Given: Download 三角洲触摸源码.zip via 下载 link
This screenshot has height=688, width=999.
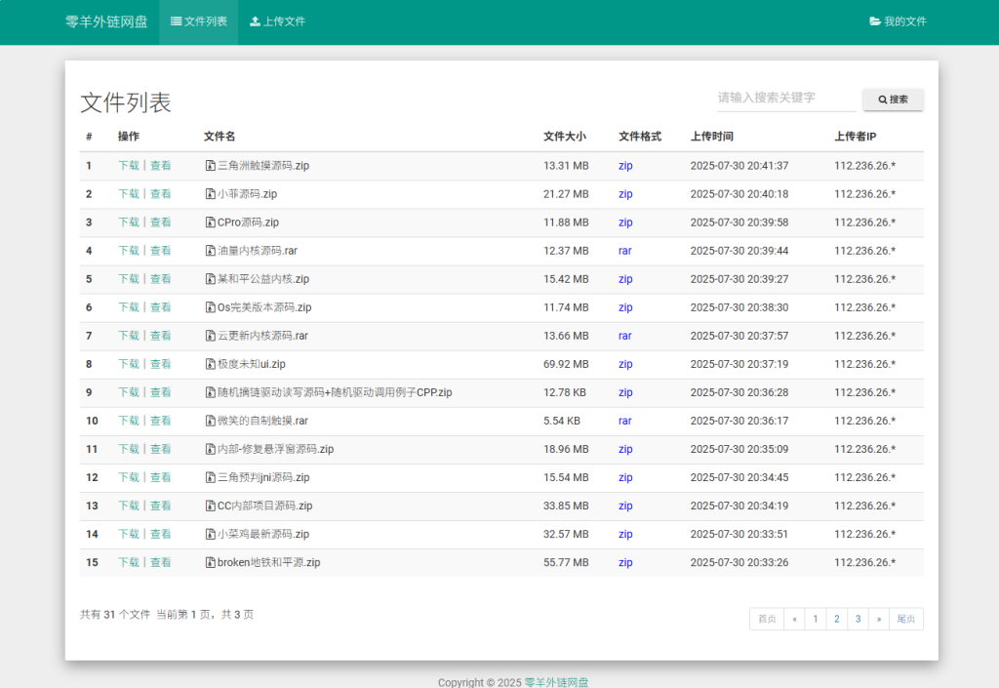Looking at the screenshot, I should tap(129, 166).
